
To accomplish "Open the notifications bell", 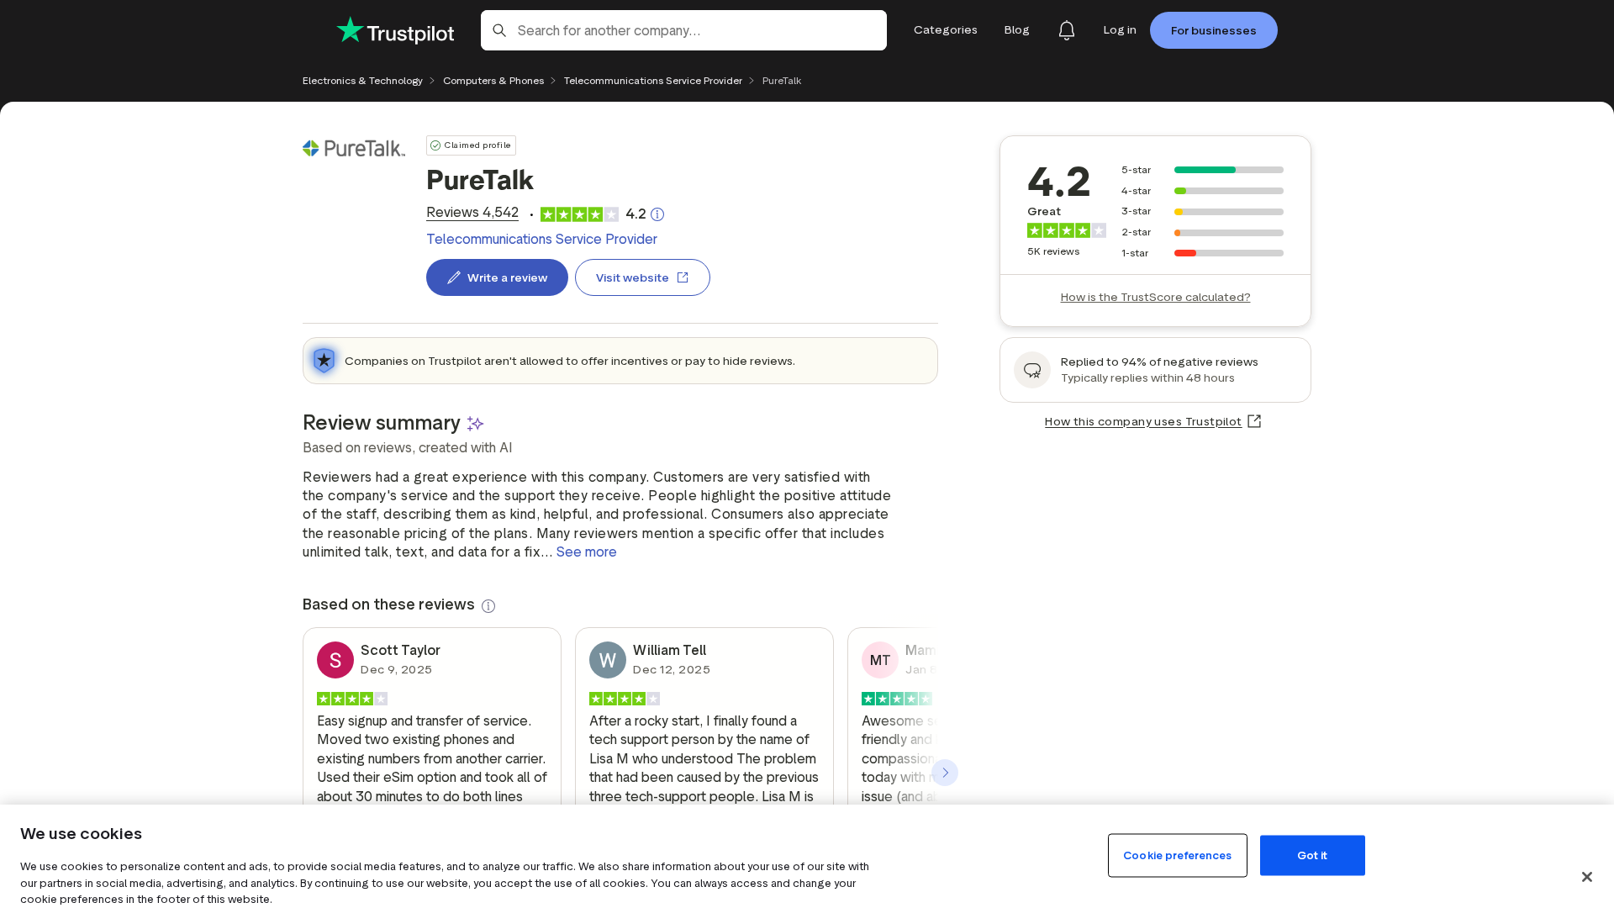I will [x=1066, y=30].
